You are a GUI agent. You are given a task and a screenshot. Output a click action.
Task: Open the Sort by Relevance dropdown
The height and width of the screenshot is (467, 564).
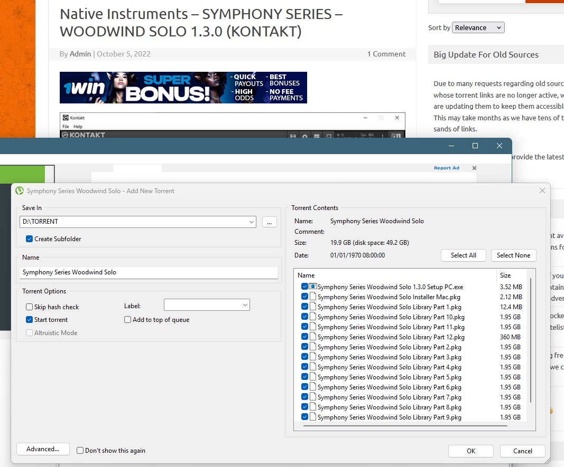[x=478, y=27]
